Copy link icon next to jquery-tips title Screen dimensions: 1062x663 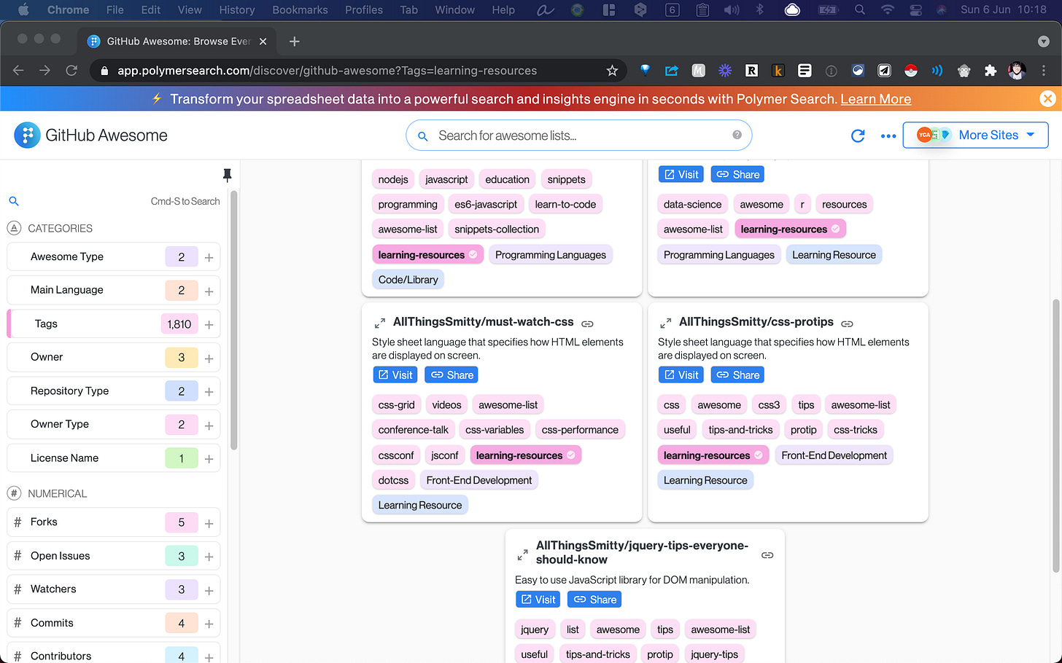point(767,555)
